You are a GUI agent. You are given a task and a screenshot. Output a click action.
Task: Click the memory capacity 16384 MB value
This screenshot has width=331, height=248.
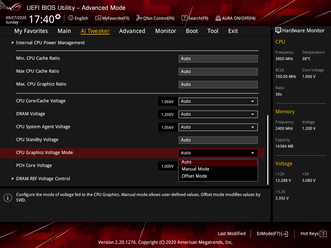pyautogui.click(x=284, y=146)
